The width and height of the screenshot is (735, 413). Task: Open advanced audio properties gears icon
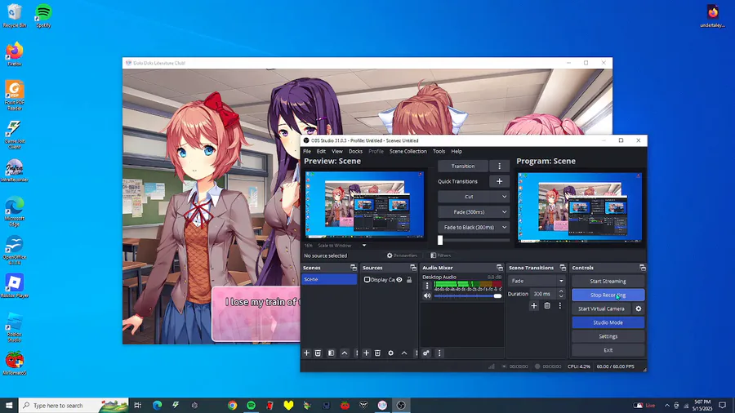click(425, 353)
